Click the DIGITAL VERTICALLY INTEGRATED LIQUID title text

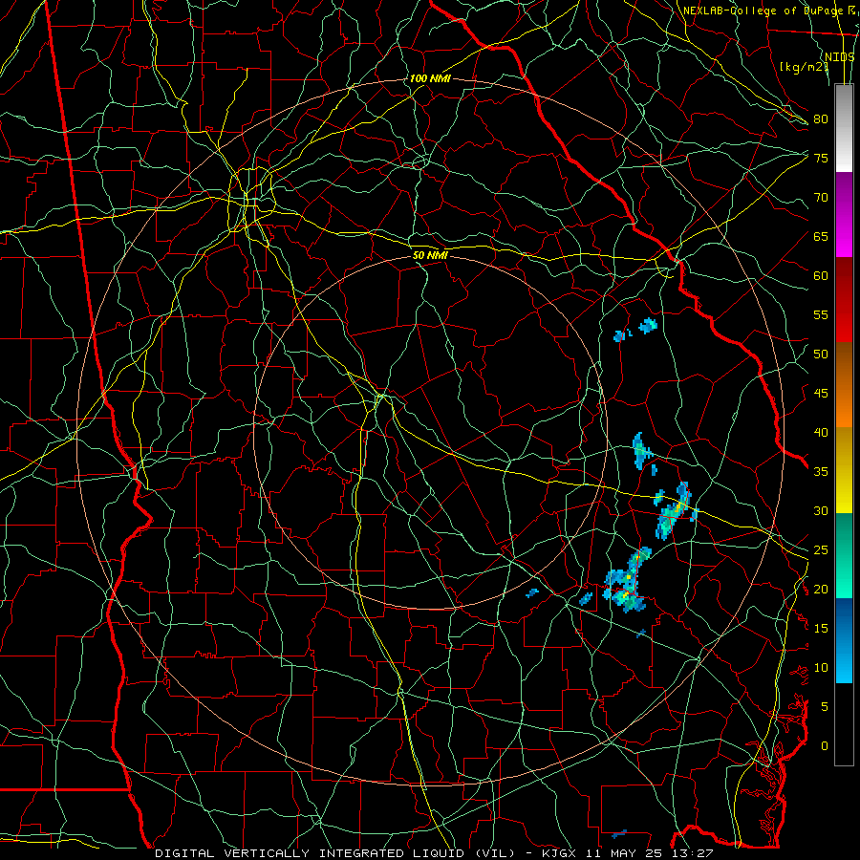(335, 853)
